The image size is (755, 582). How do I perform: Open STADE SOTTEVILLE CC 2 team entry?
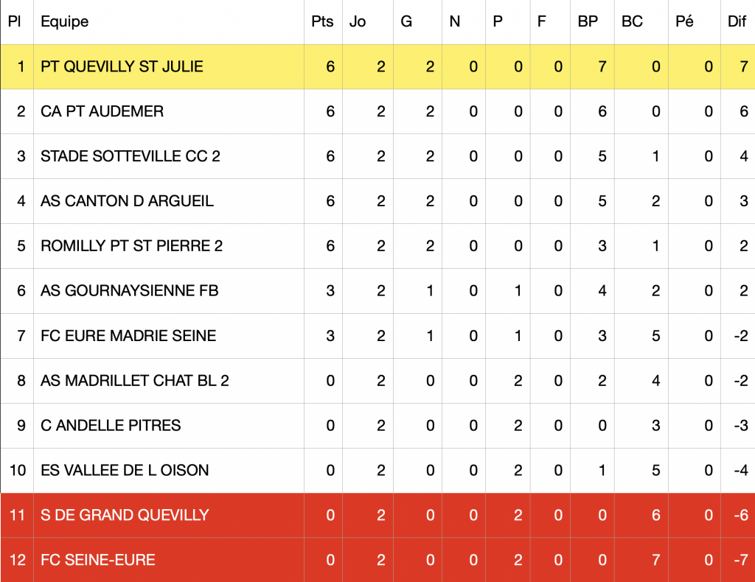(x=130, y=156)
